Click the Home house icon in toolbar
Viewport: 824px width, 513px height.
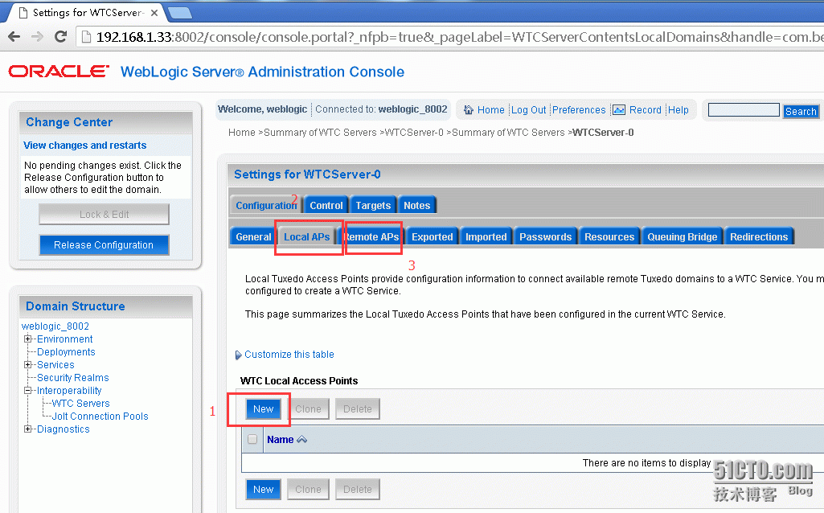pos(468,110)
